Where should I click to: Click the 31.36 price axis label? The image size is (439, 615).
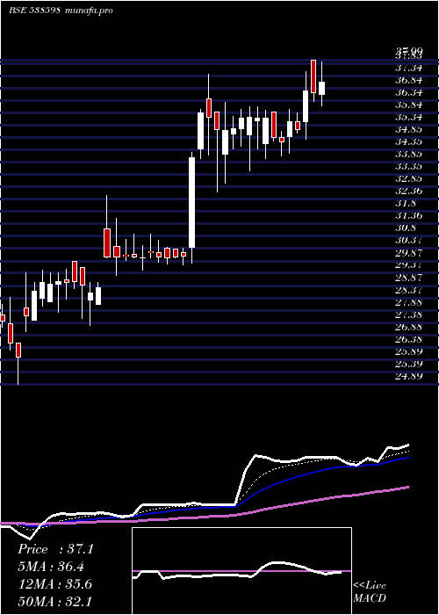pos(409,216)
